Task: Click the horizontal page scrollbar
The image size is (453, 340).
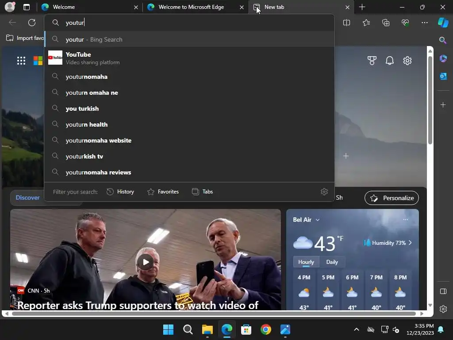Action: 214,313
